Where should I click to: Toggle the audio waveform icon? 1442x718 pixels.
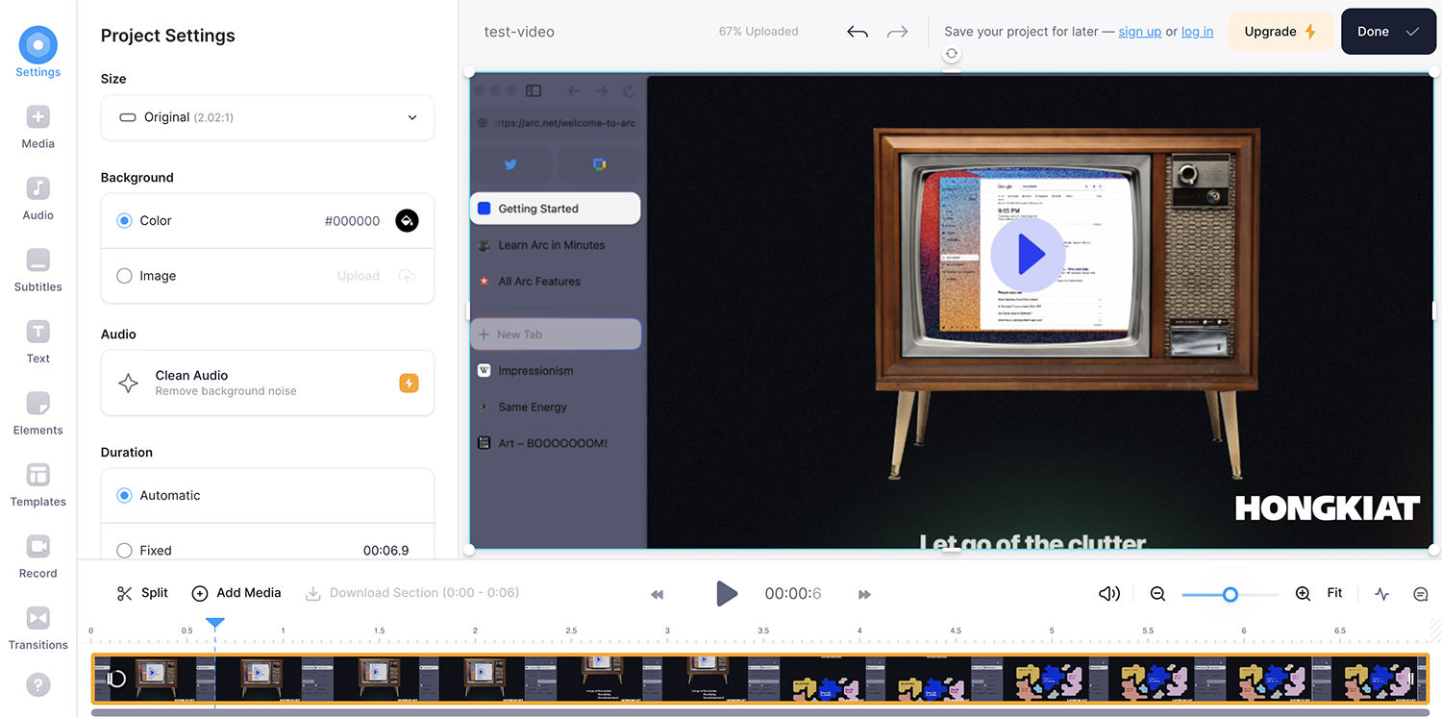[x=1381, y=594]
